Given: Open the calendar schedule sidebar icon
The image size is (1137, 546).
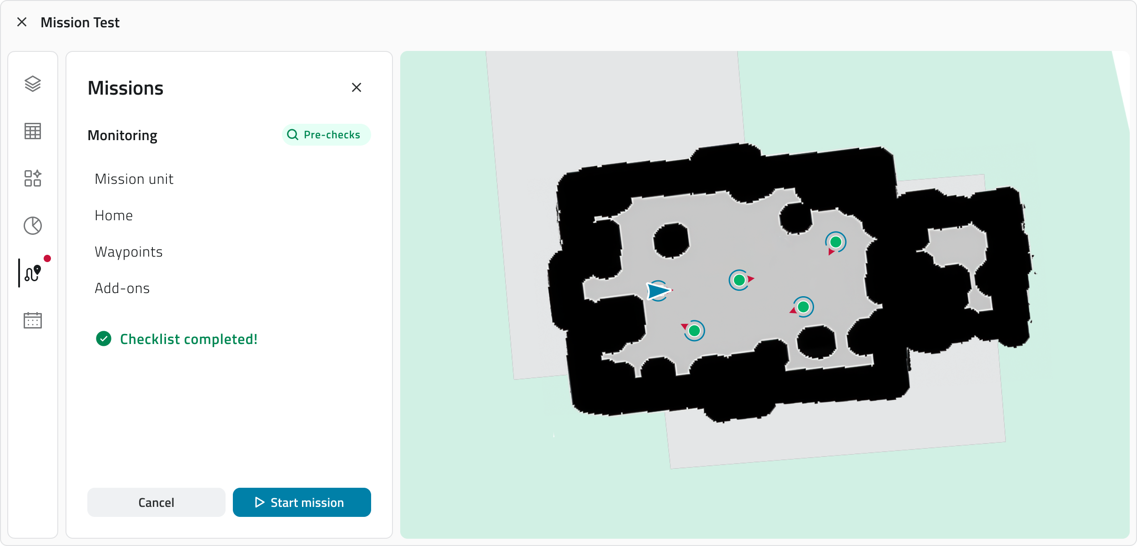Looking at the screenshot, I should 33,320.
